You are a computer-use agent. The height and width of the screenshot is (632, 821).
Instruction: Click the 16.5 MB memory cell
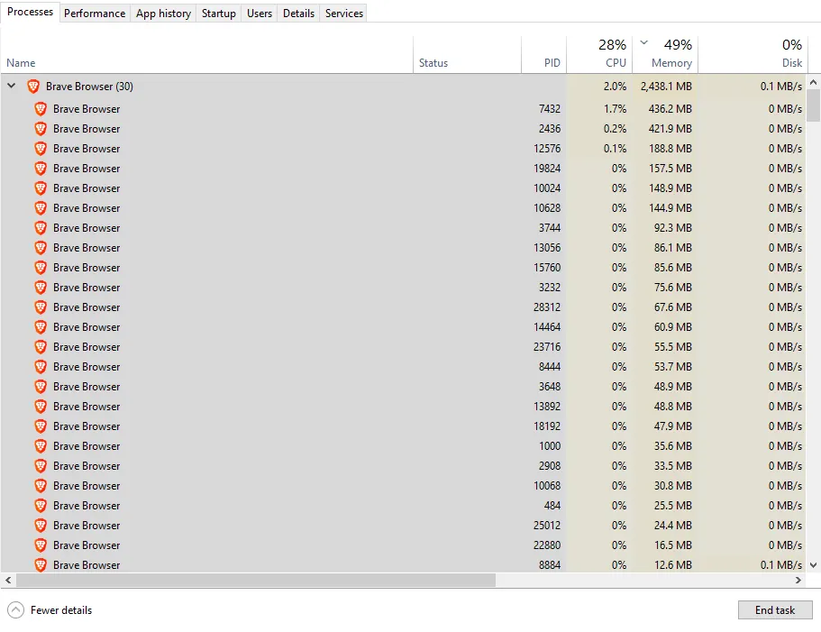673,545
